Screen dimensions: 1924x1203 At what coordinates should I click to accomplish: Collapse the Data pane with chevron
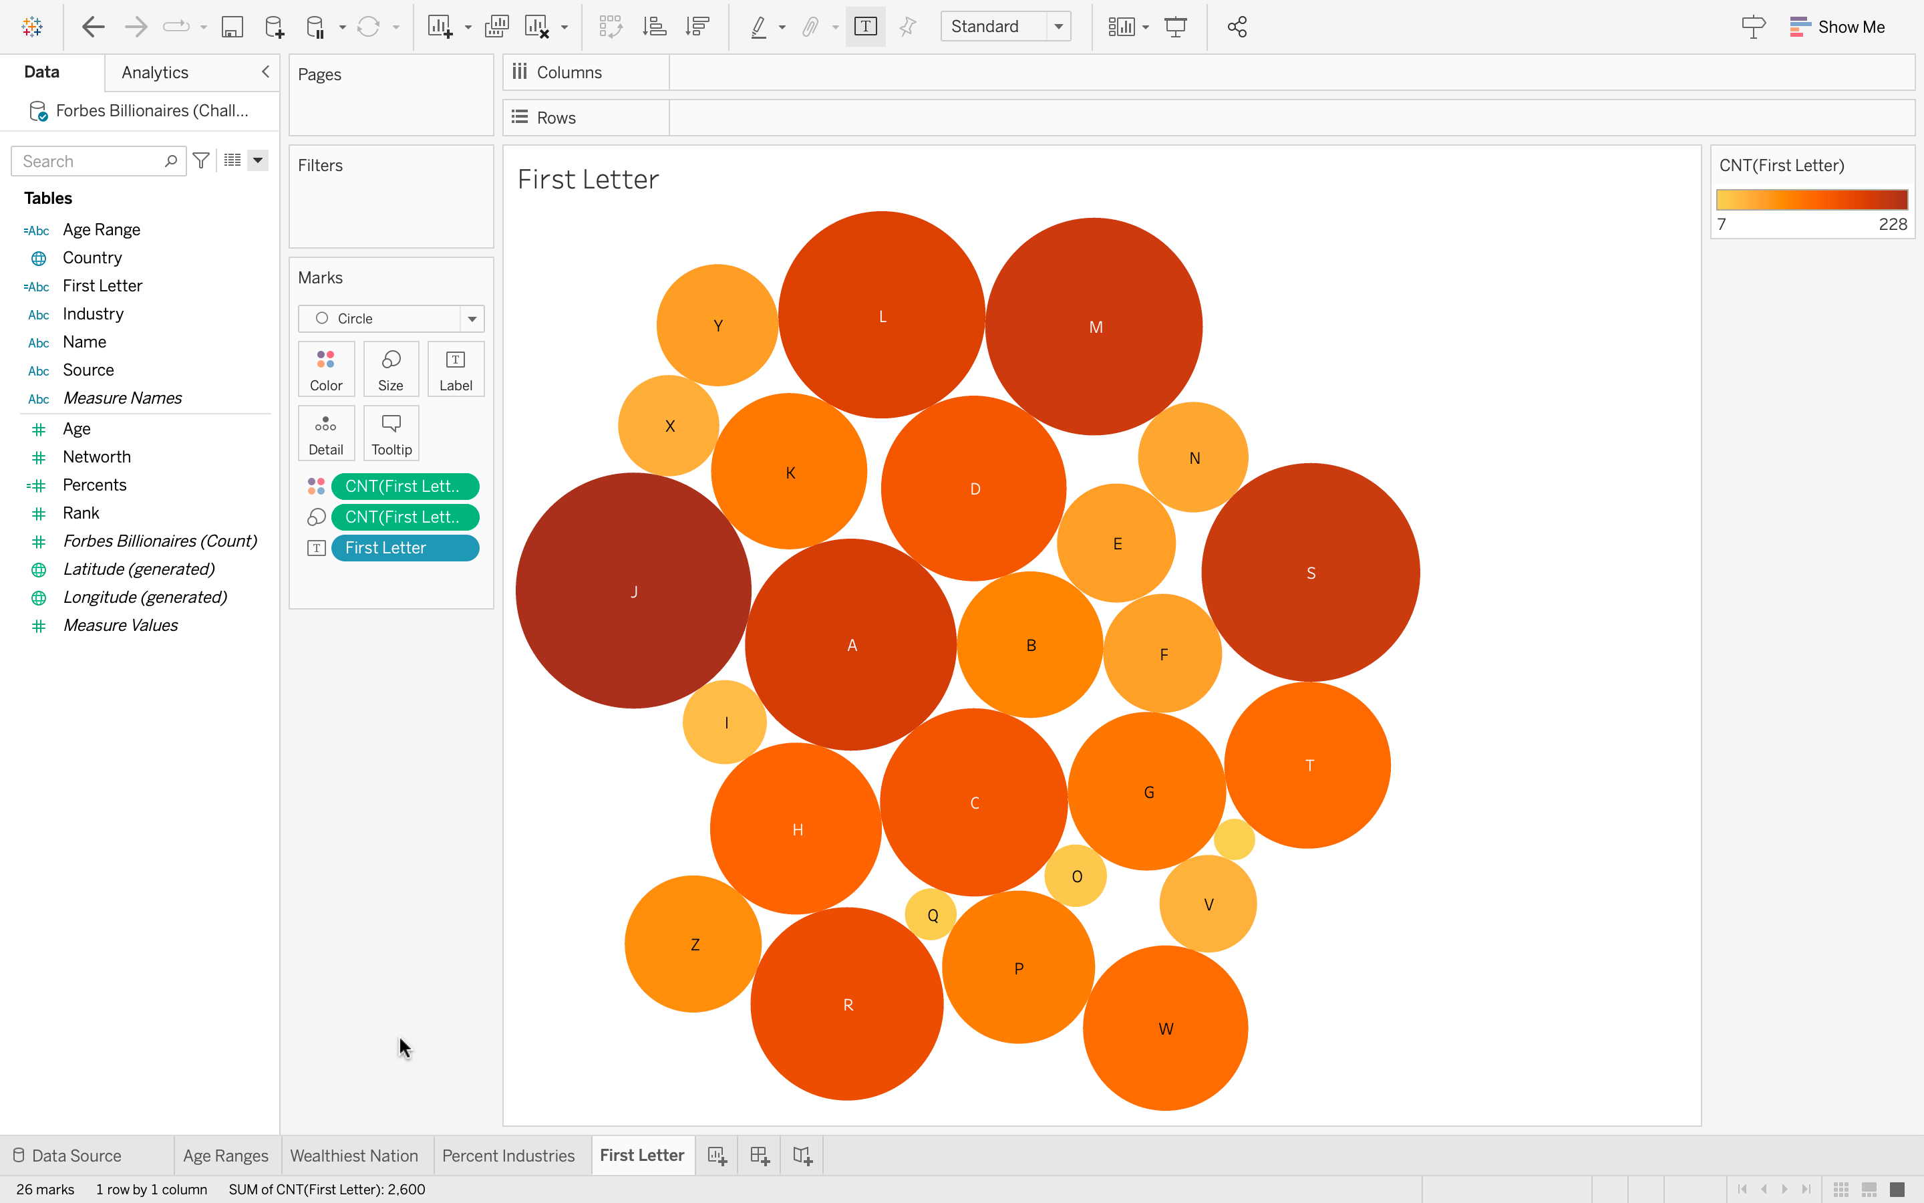[x=265, y=72]
